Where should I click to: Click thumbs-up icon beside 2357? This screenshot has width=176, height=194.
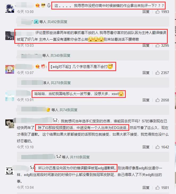click(x=157, y=73)
